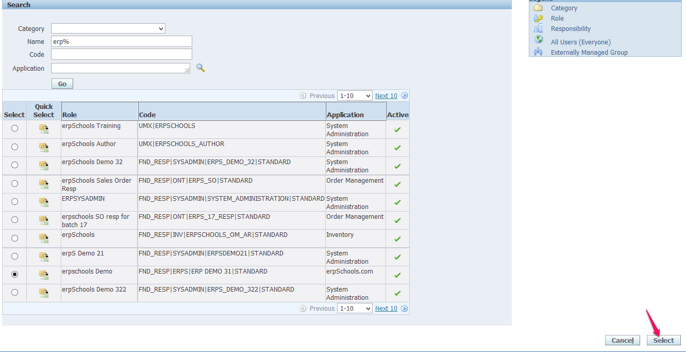
Task: Click quick select icon for erpschools Demo
Action: [x=44, y=275]
